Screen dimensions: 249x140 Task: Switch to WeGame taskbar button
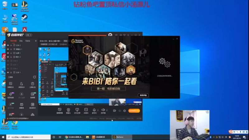pos(122,137)
